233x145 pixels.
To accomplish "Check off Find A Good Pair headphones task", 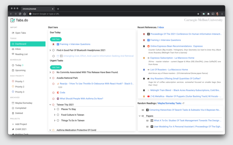I will 53,50.
